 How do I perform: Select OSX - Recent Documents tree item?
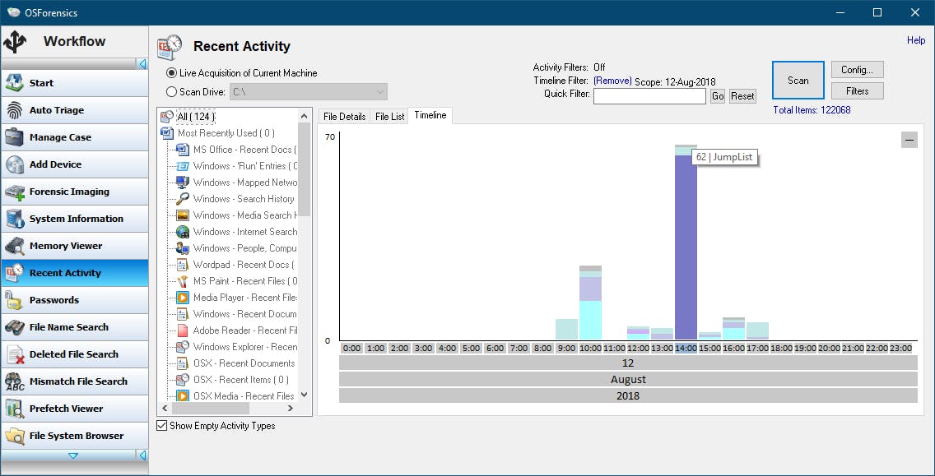[x=244, y=363]
